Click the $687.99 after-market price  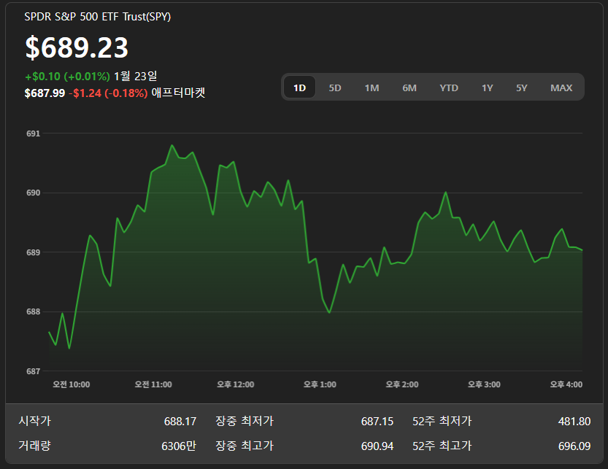45,93
